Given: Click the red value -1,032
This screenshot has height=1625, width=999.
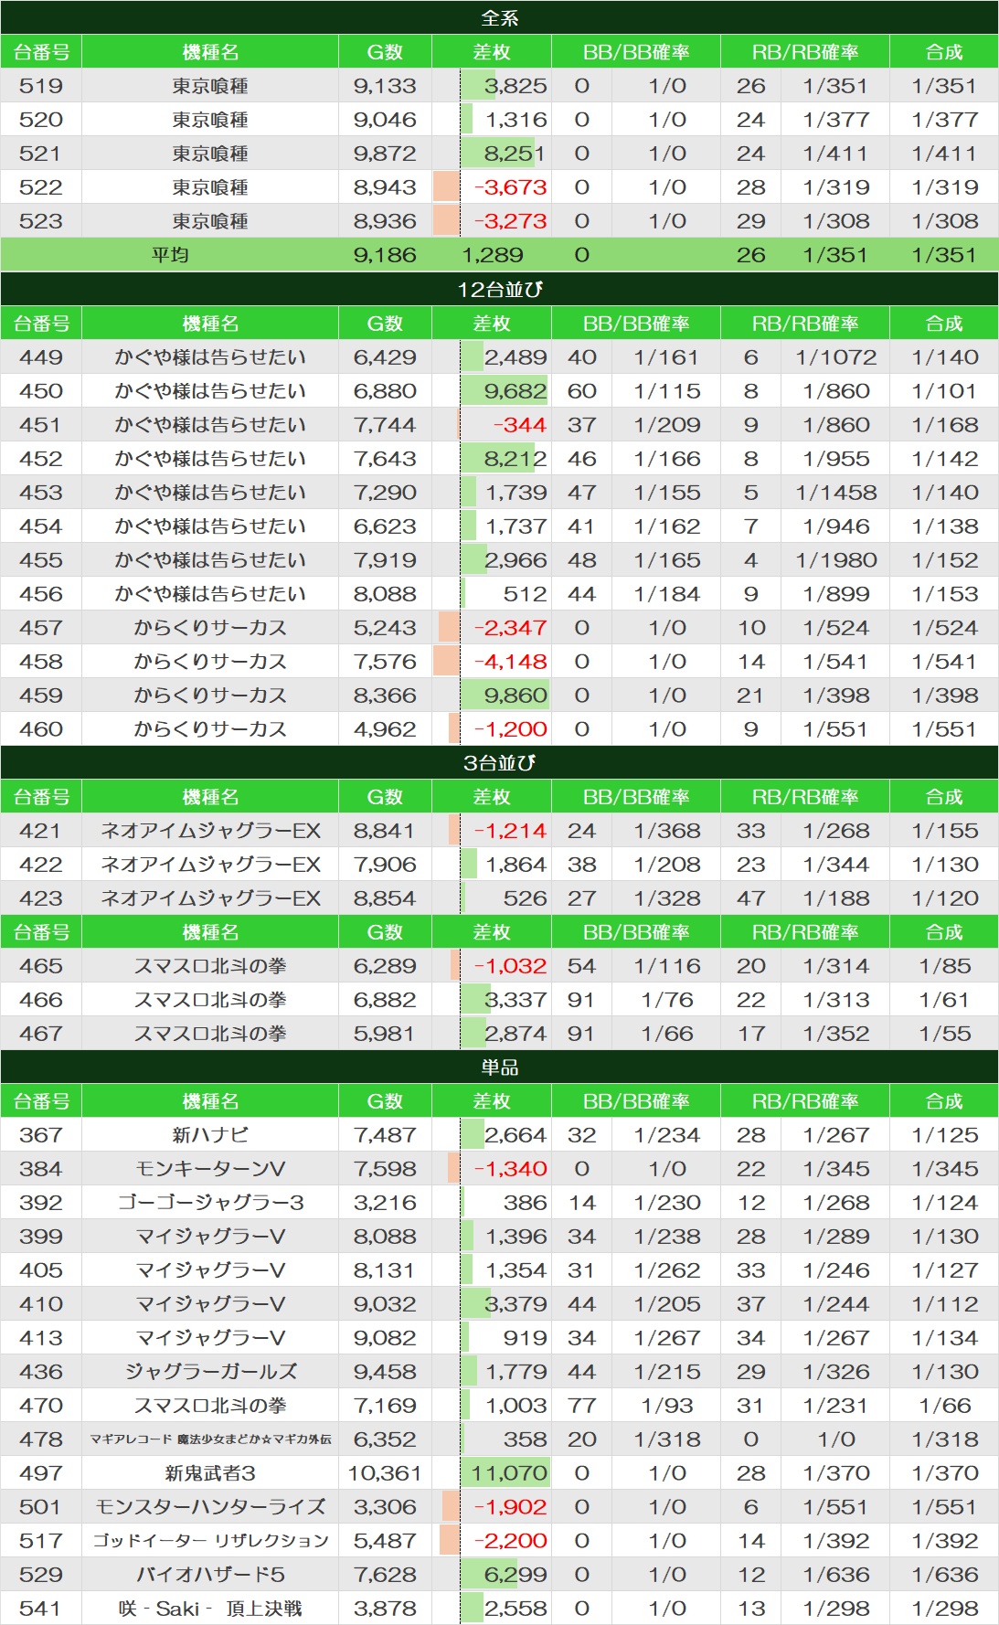Looking at the screenshot, I should (510, 966).
